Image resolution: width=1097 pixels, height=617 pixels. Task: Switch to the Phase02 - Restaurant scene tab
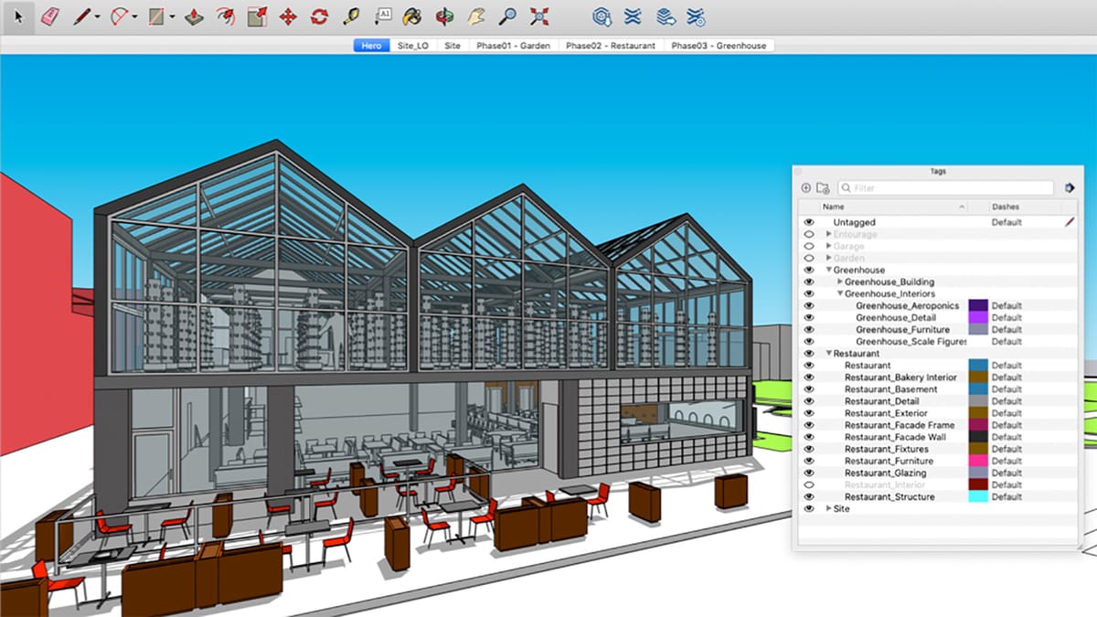[x=610, y=45]
